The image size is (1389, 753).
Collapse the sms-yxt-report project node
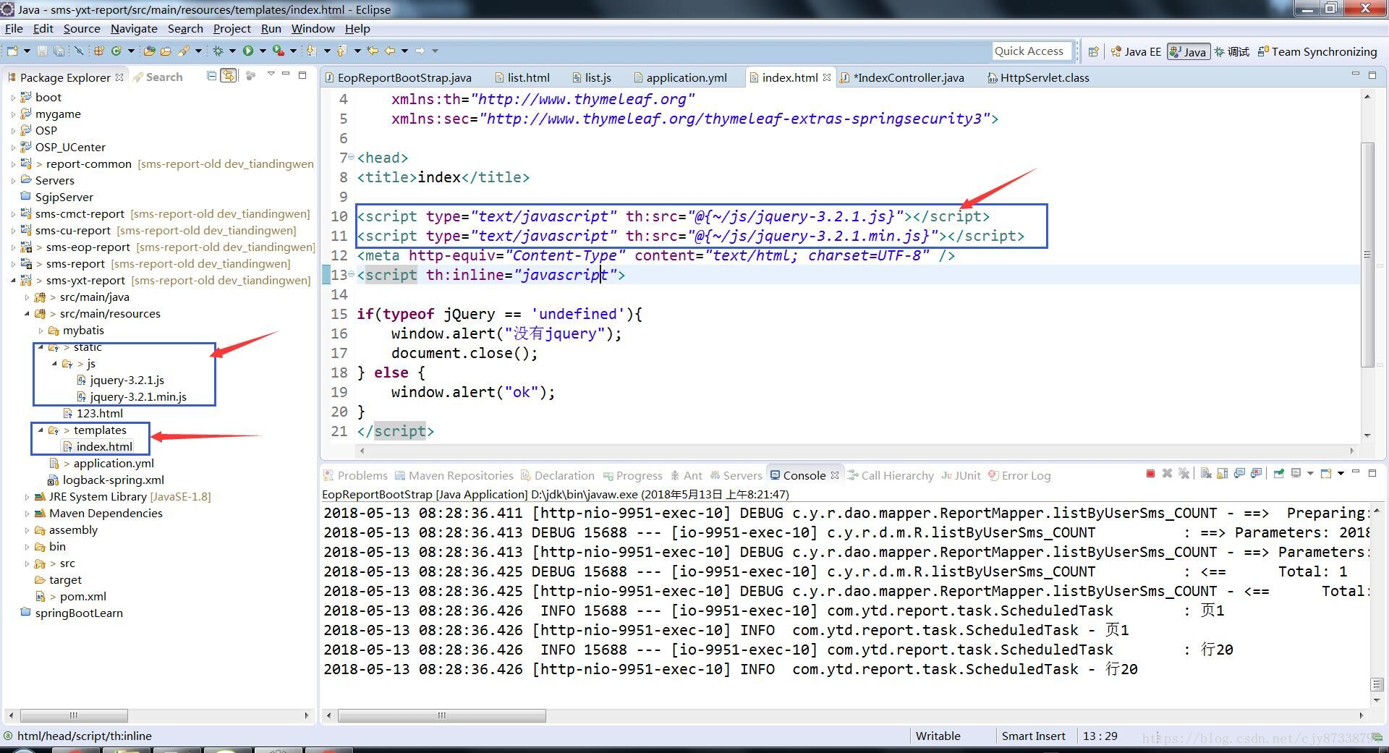coord(13,280)
